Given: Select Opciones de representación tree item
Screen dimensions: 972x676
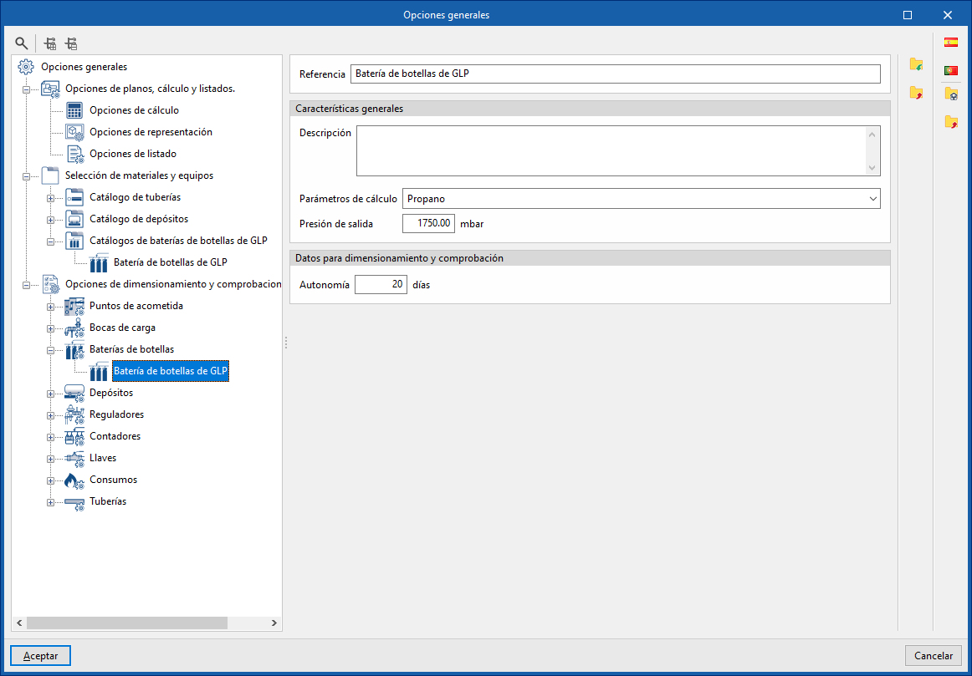Looking at the screenshot, I should 151,132.
